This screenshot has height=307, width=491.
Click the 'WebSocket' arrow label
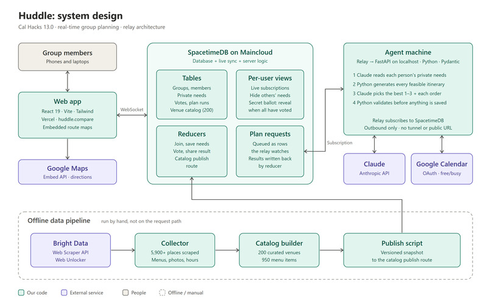click(x=132, y=110)
